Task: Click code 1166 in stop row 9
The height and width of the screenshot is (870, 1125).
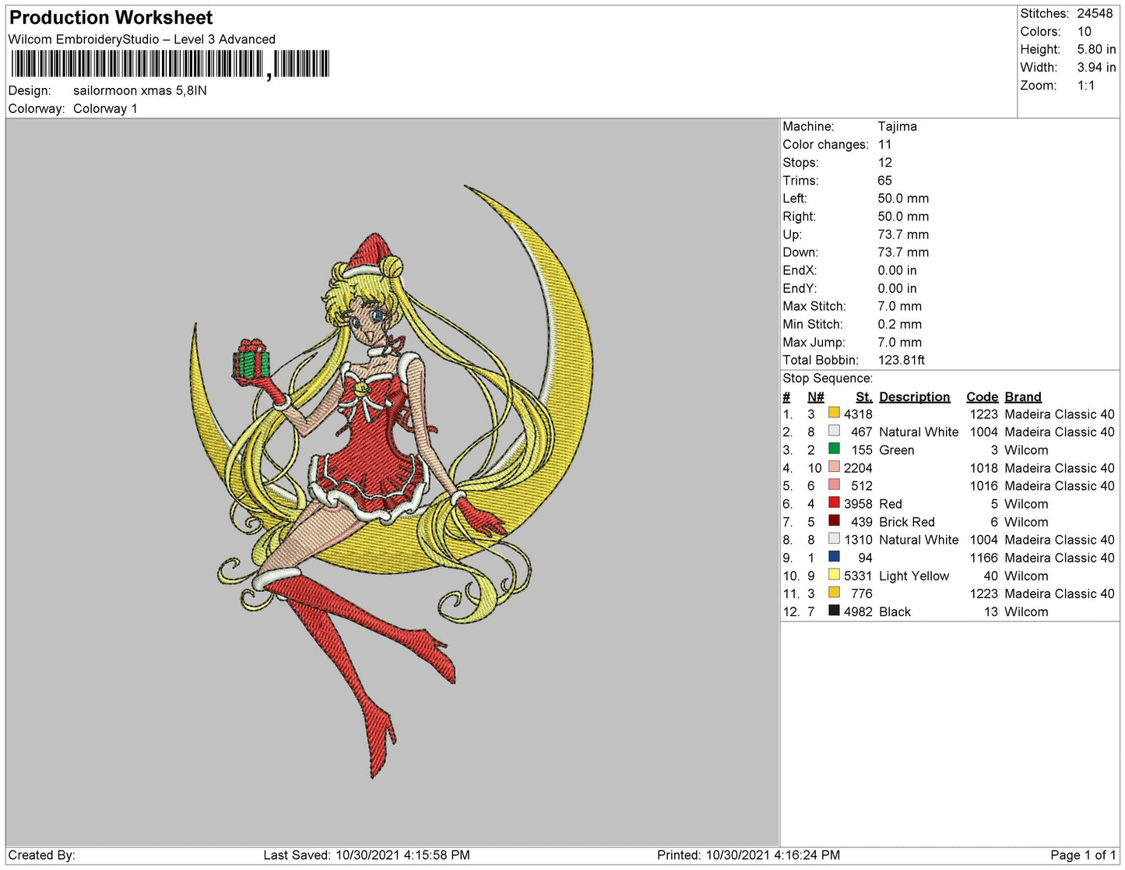Action: (983, 558)
